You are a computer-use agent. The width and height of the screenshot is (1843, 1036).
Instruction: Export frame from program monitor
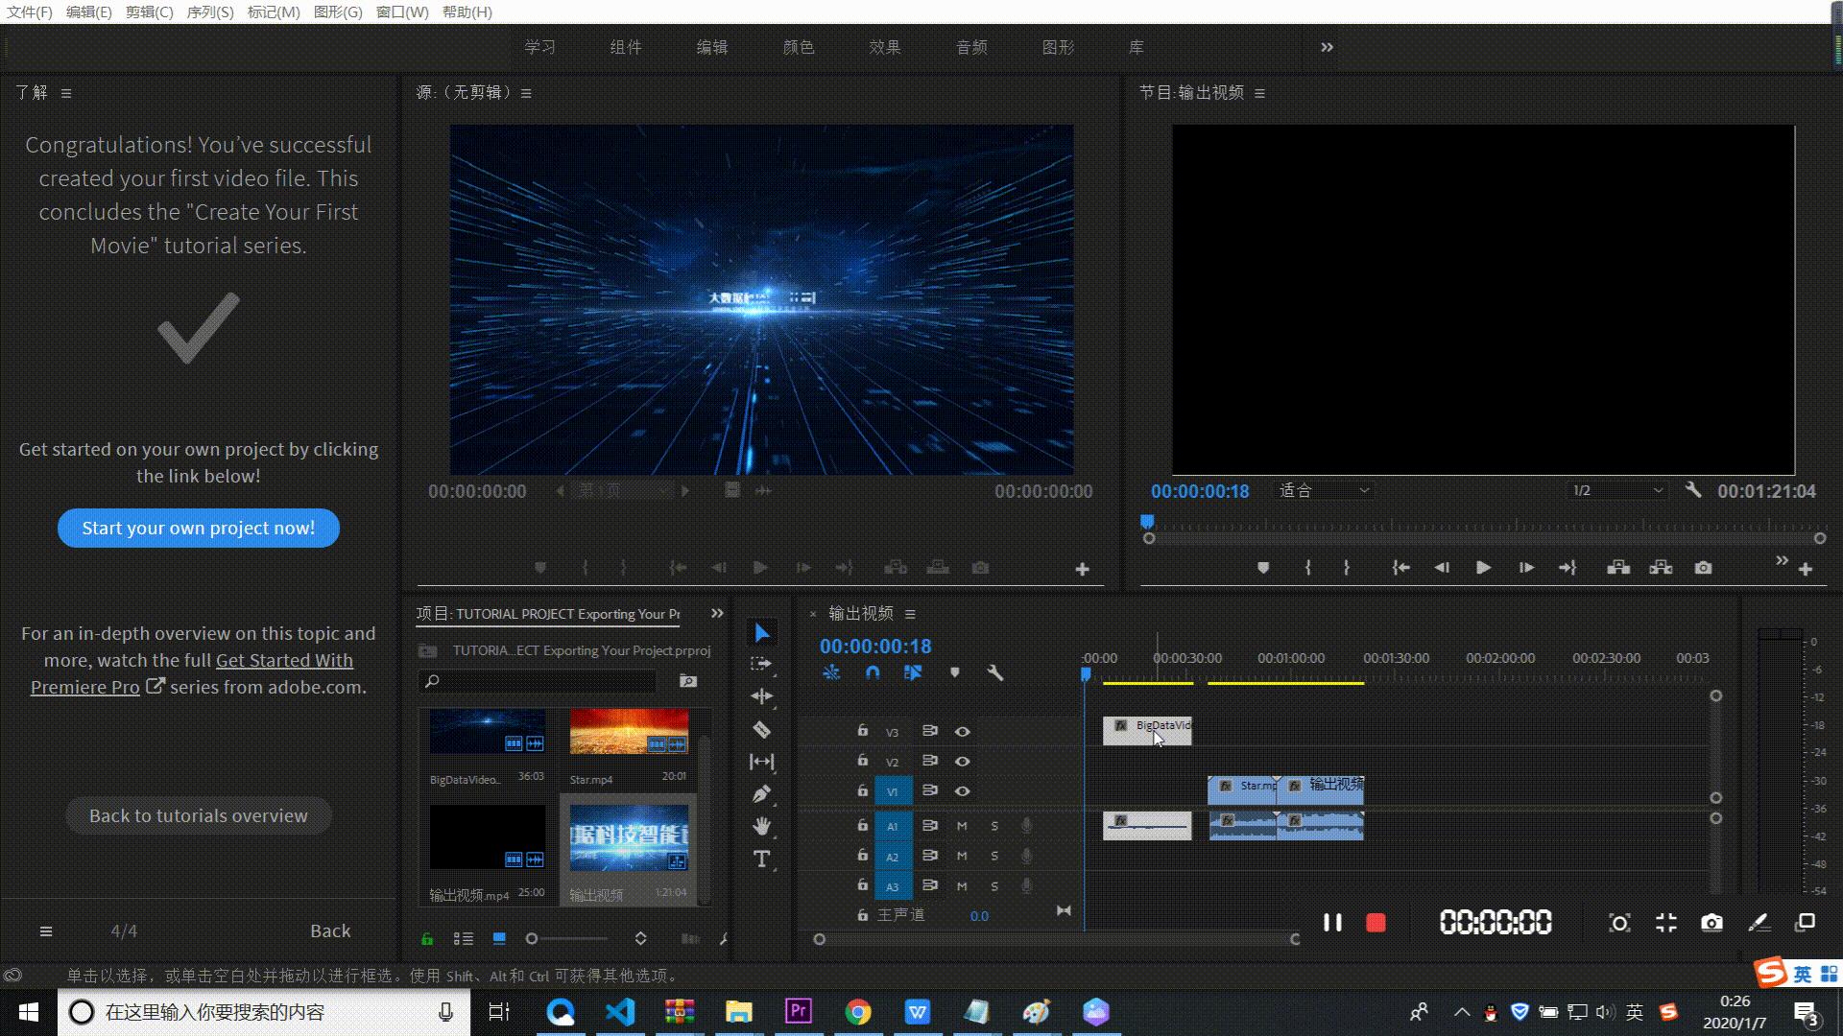coord(1703,568)
